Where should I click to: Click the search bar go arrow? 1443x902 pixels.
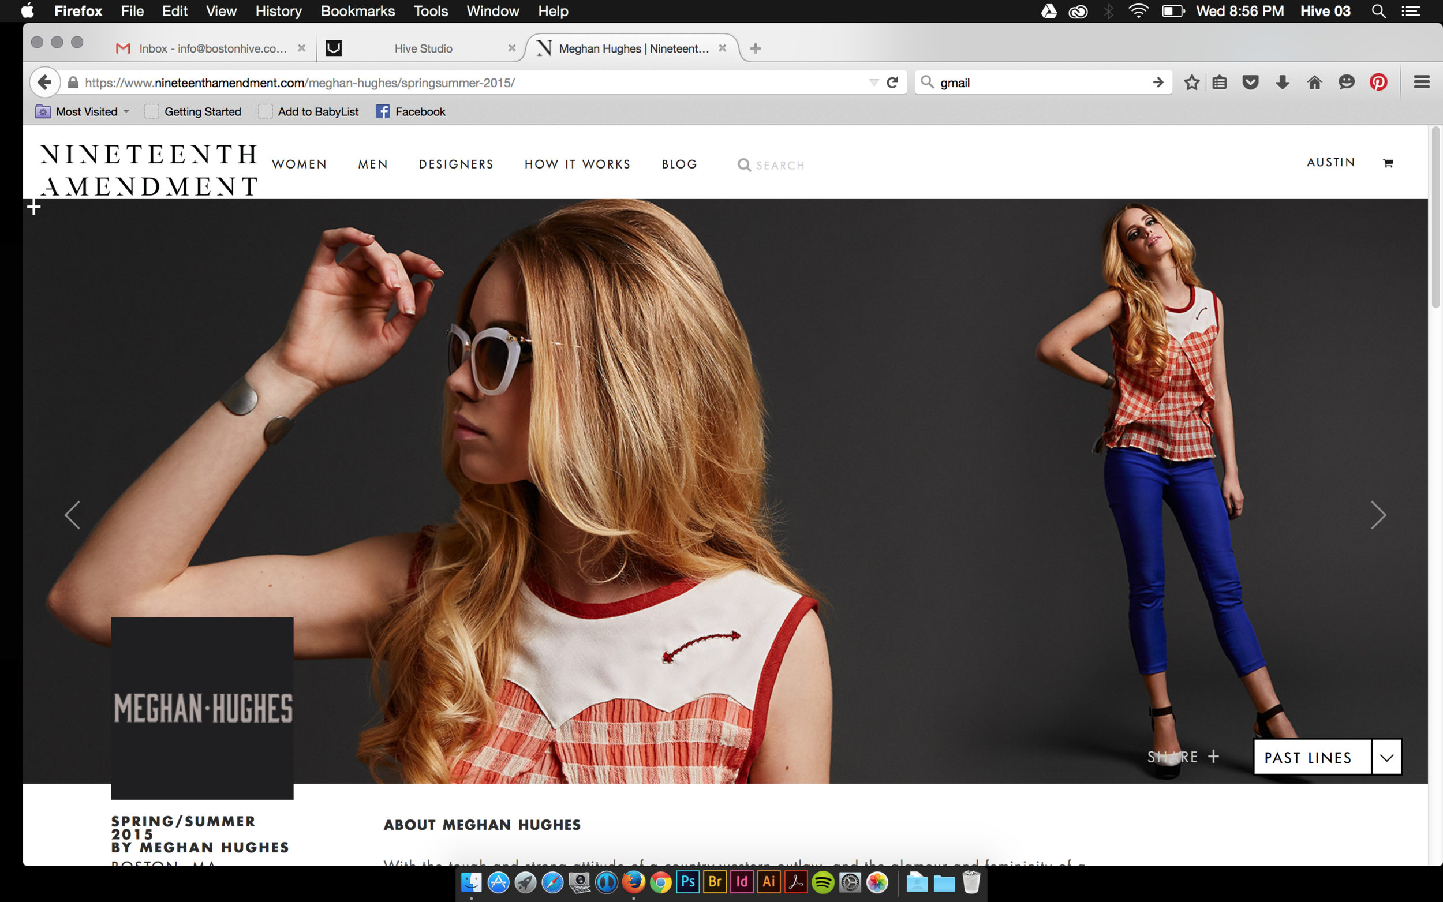tap(1158, 83)
